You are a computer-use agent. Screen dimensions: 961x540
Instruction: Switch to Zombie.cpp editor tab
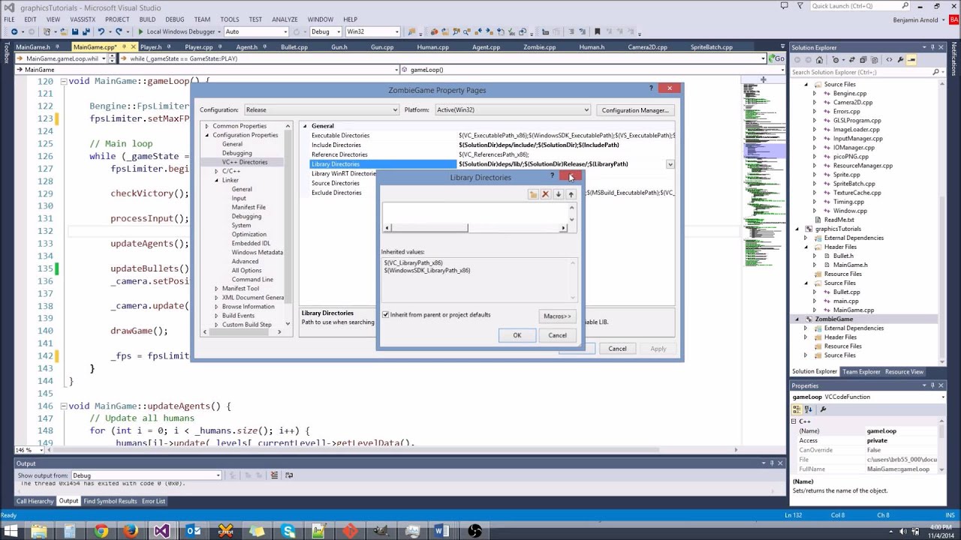click(540, 47)
